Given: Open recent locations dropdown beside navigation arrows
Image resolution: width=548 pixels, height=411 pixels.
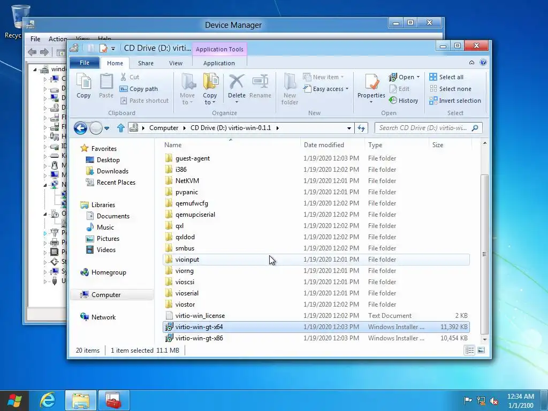Looking at the screenshot, I should click(107, 128).
